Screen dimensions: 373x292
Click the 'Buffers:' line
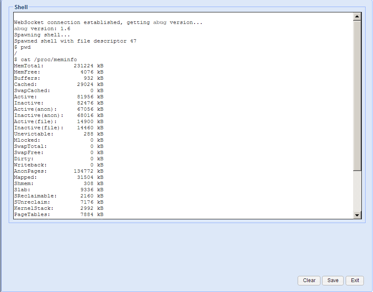point(59,78)
